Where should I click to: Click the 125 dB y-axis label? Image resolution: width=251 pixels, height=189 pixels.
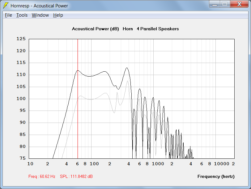pyautogui.click(x=21, y=39)
